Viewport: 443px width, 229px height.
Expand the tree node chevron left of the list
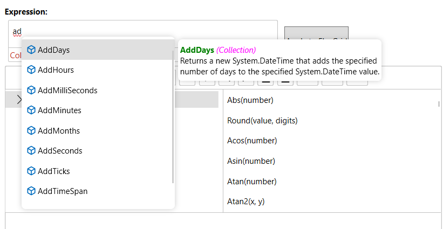click(18, 99)
